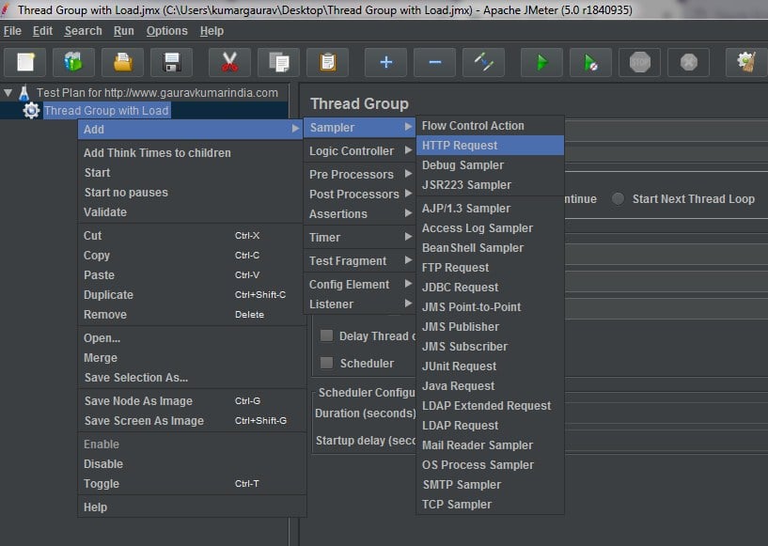Click the Collapse All minus icon
The image size is (768, 546).
tap(434, 63)
